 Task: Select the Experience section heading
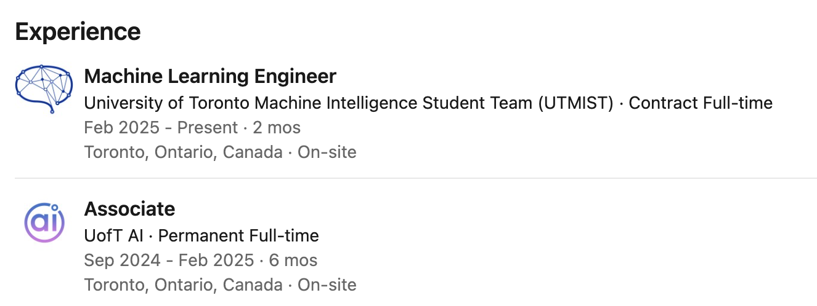[x=78, y=31]
